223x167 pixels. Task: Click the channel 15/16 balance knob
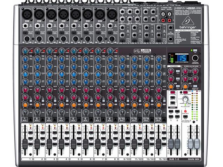pyautogui.click(x=159, y=112)
